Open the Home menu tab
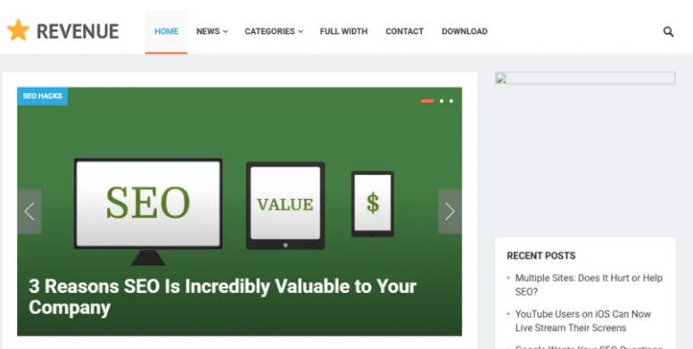This screenshot has height=349, width=693. click(x=166, y=31)
